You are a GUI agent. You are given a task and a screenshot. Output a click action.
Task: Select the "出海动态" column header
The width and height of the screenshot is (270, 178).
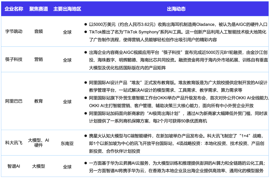(176, 9)
